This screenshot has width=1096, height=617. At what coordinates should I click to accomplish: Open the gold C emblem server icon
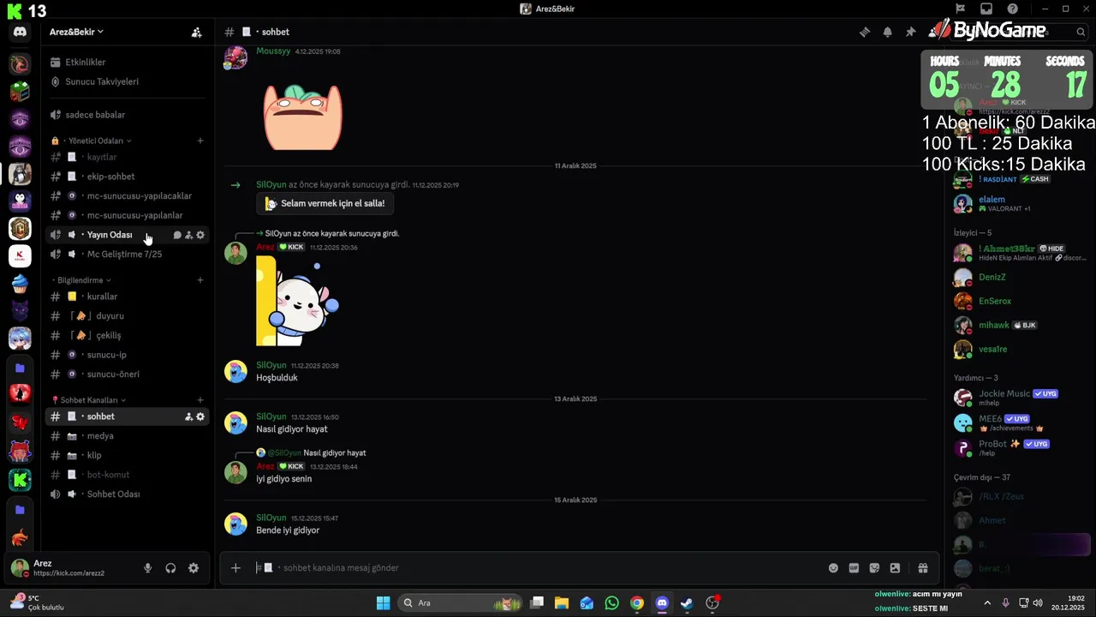pyautogui.click(x=20, y=229)
